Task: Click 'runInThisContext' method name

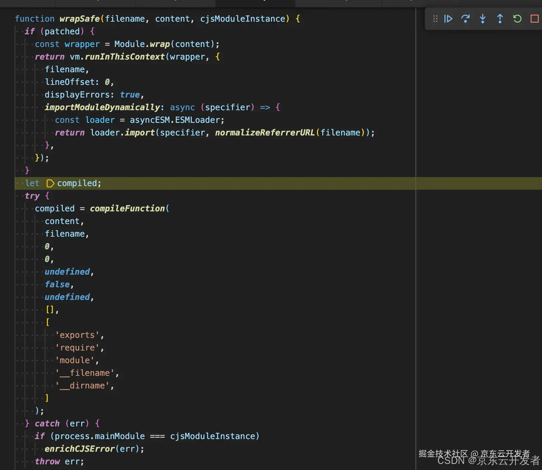Action: coord(125,57)
